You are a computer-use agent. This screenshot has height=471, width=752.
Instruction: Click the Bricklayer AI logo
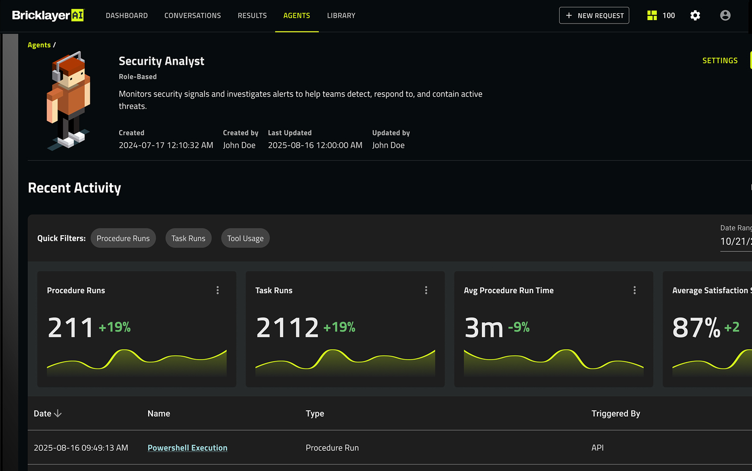[x=48, y=16]
